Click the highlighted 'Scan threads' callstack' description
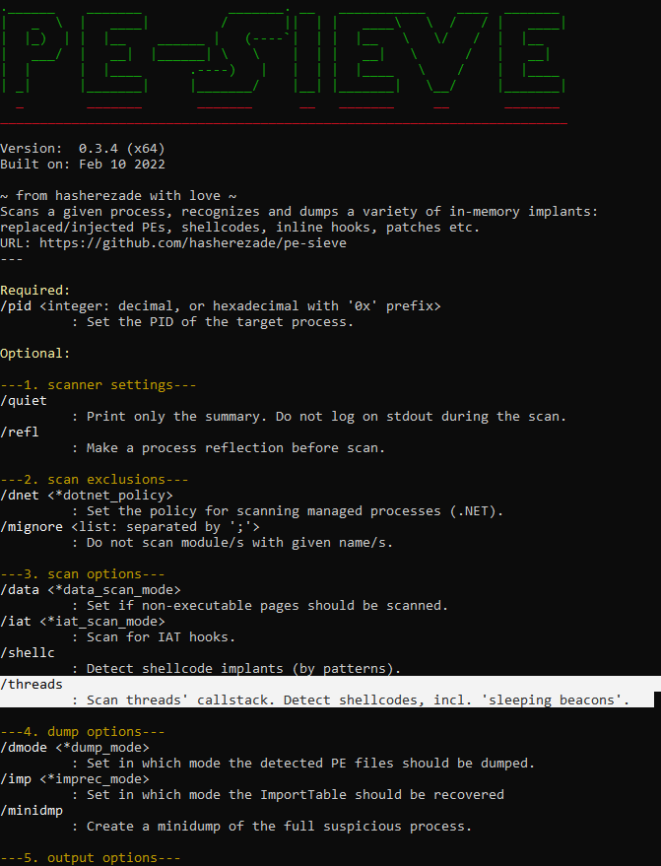Viewport: 661px width, 866px height. (358, 699)
